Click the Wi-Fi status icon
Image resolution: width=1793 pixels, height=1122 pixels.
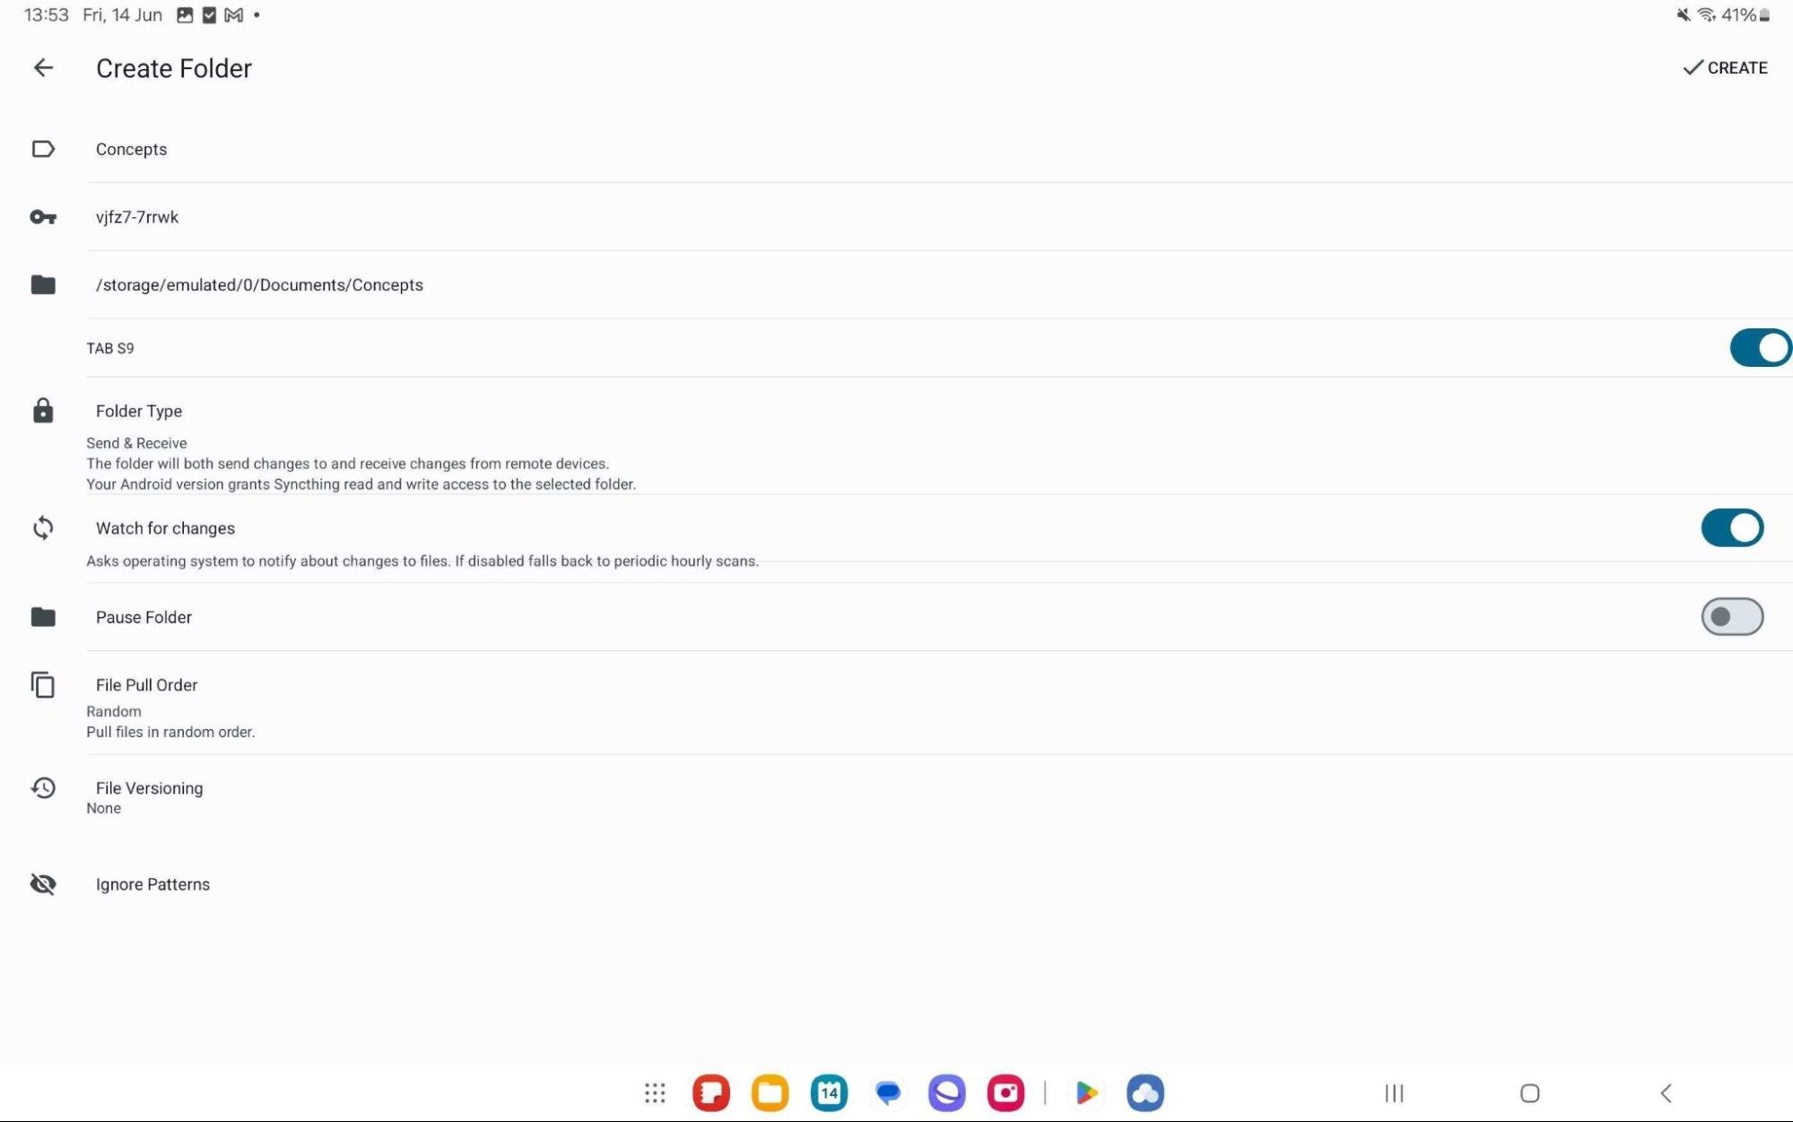click(x=1707, y=15)
